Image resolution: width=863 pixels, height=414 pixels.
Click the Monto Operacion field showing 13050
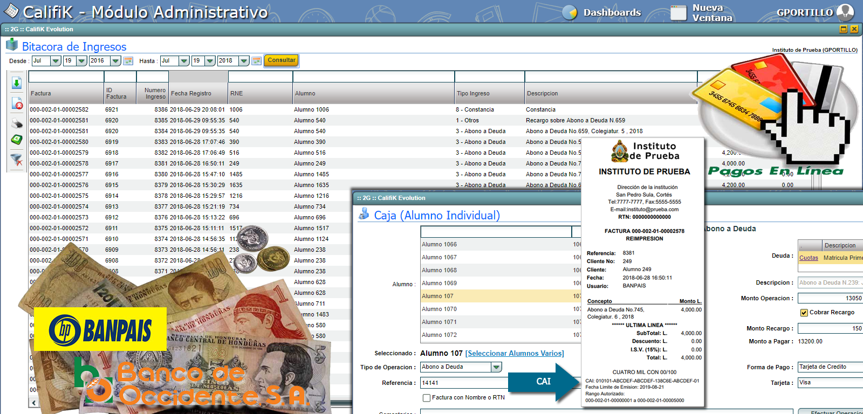pos(830,298)
